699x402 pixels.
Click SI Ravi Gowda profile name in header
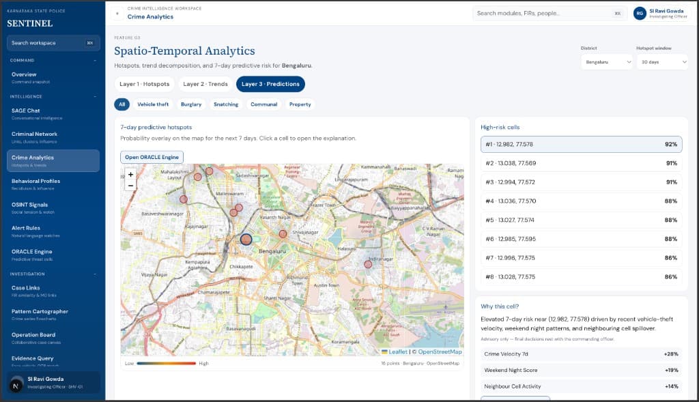coord(666,11)
